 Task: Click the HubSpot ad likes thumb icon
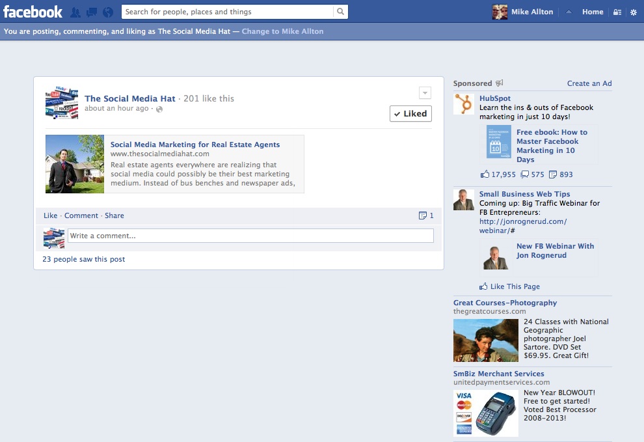click(x=485, y=174)
